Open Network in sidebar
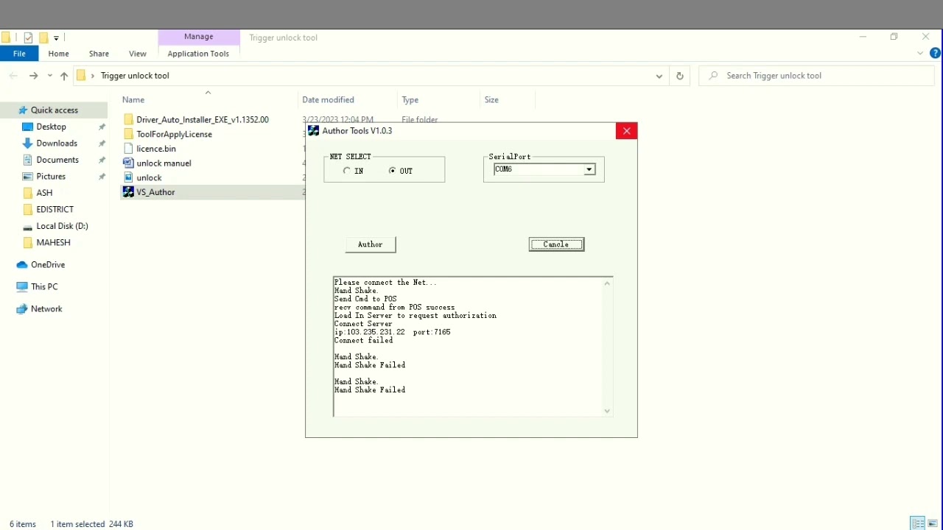This screenshot has width=943, height=530. [x=46, y=309]
